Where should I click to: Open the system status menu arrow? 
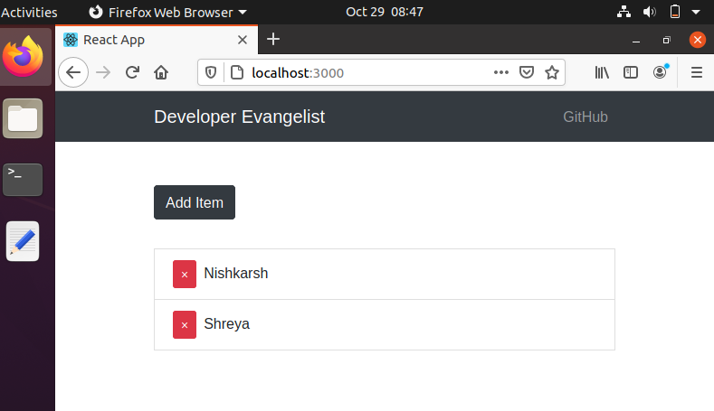coord(696,12)
